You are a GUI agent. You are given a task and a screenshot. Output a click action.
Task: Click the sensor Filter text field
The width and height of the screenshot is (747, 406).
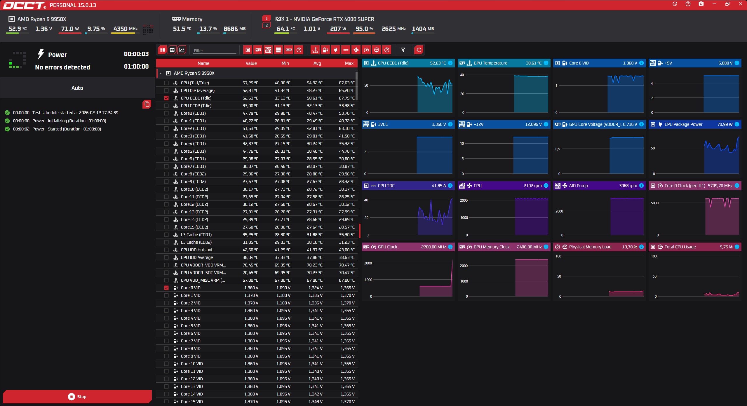pos(215,50)
